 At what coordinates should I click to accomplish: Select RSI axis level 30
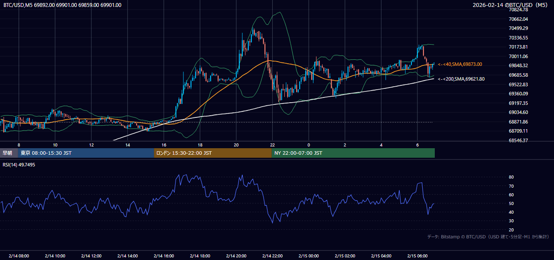pos(512,221)
